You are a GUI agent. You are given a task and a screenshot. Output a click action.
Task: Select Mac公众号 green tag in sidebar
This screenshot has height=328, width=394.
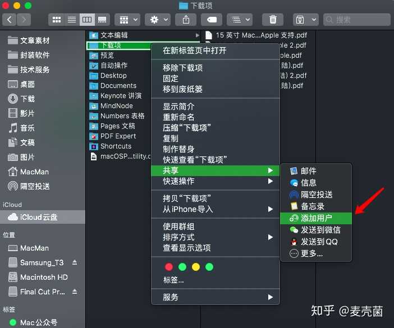[x=33, y=322]
